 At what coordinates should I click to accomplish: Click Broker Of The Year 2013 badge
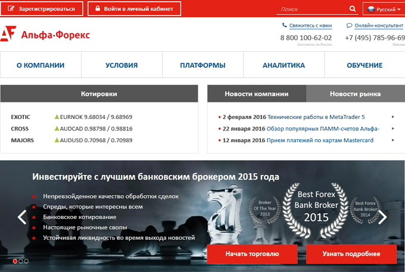tap(265, 210)
